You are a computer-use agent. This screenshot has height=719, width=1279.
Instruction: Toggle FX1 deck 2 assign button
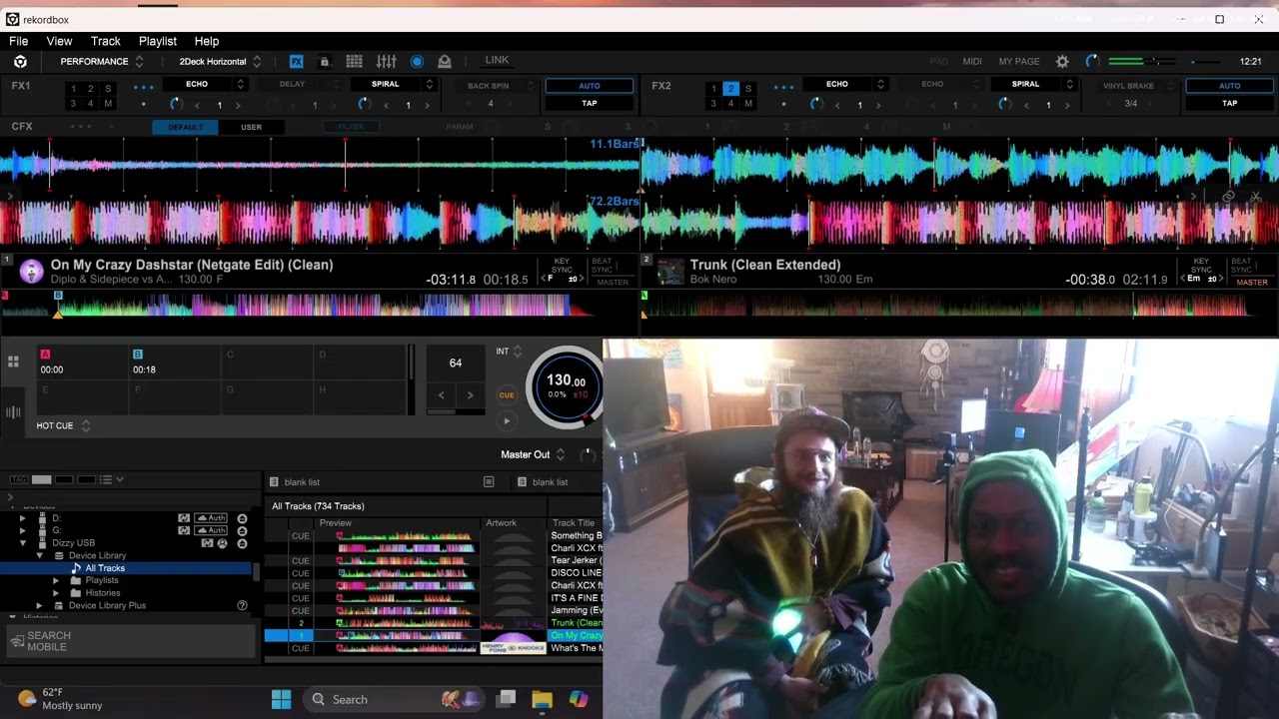(90, 89)
